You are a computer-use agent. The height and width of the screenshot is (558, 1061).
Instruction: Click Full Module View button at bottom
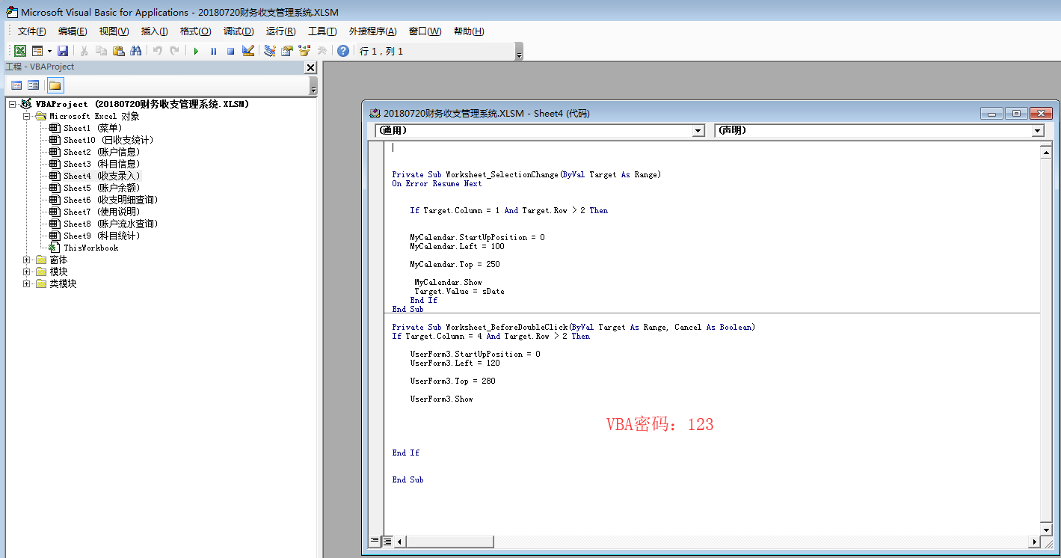click(x=387, y=541)
